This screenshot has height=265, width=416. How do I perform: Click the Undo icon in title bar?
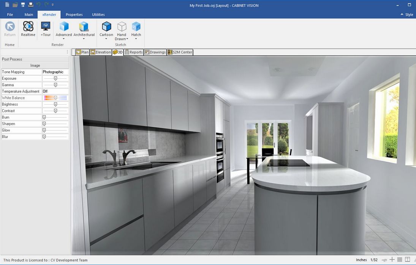point(39,4)
